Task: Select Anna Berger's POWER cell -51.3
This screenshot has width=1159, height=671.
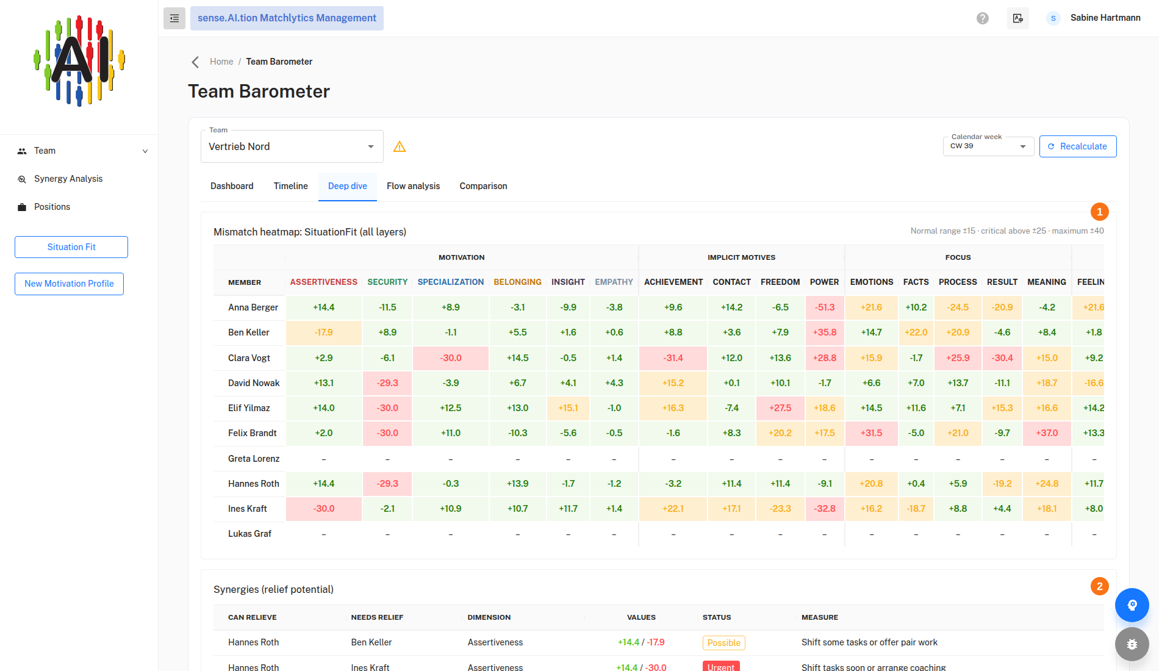Action: [825, 307]
